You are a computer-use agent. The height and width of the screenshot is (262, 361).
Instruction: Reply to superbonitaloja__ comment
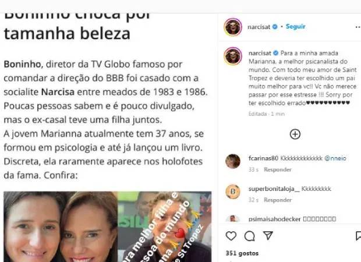[278, 200]
